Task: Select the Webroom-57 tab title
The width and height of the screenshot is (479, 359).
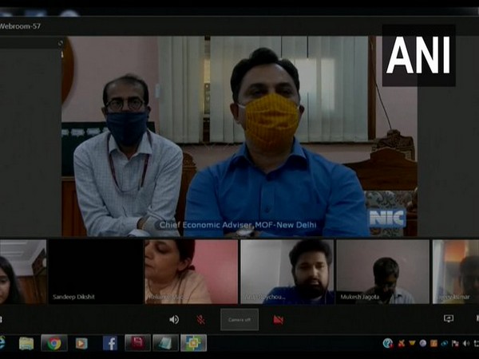Action: click(21, 26)
